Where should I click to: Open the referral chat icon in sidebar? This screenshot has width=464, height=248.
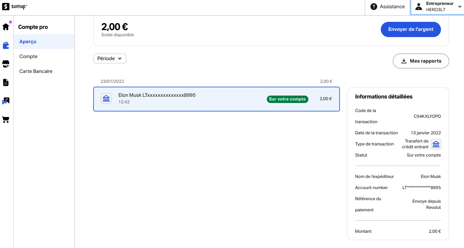point(6,101)
